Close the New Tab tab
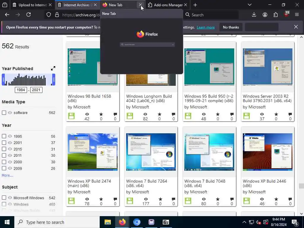The width and height of the screenshot is (304, 228). click(x=140, y=5)
